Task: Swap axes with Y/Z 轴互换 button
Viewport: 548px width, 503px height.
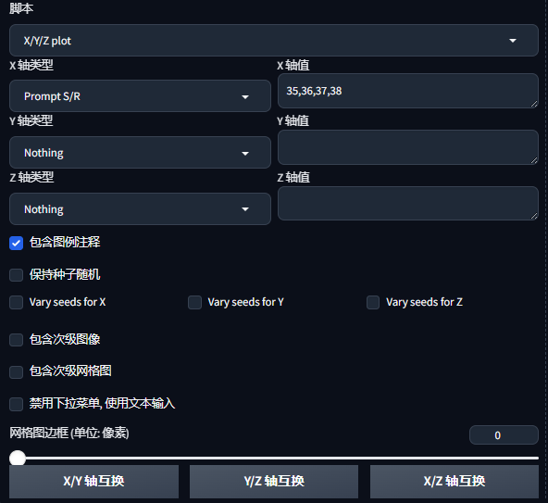Action: tap(274, 482)
